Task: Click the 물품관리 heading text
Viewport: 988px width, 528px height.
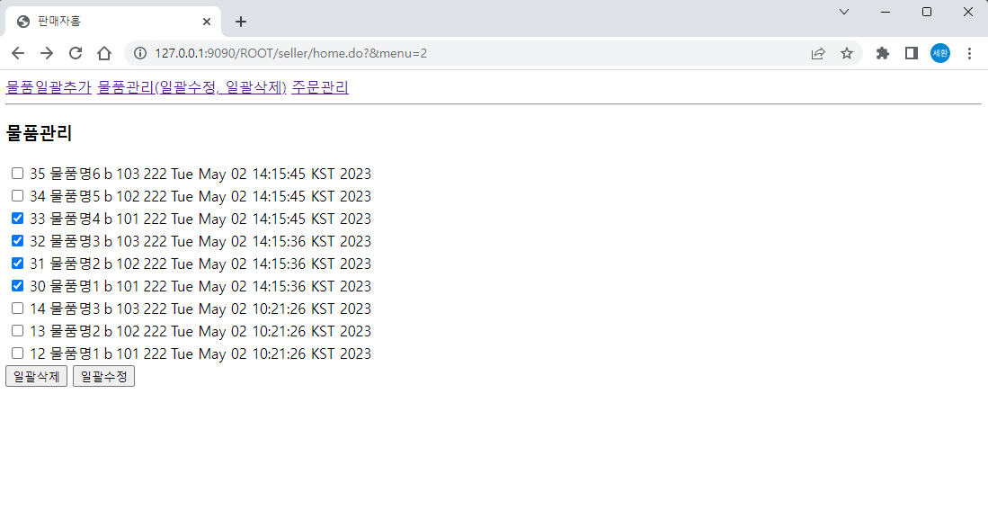Action: pos(39,133)
